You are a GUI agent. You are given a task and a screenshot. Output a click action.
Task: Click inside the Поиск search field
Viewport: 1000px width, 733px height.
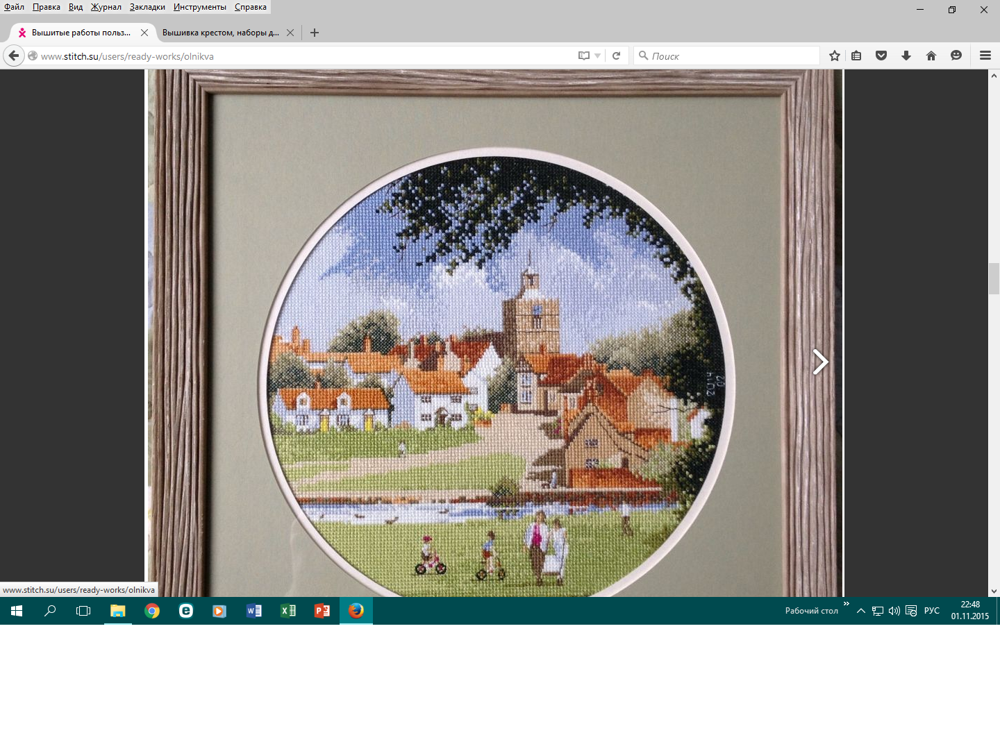point(729,56)
